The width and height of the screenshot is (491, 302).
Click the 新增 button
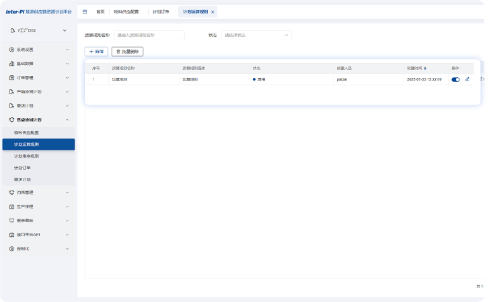[96, 51]
